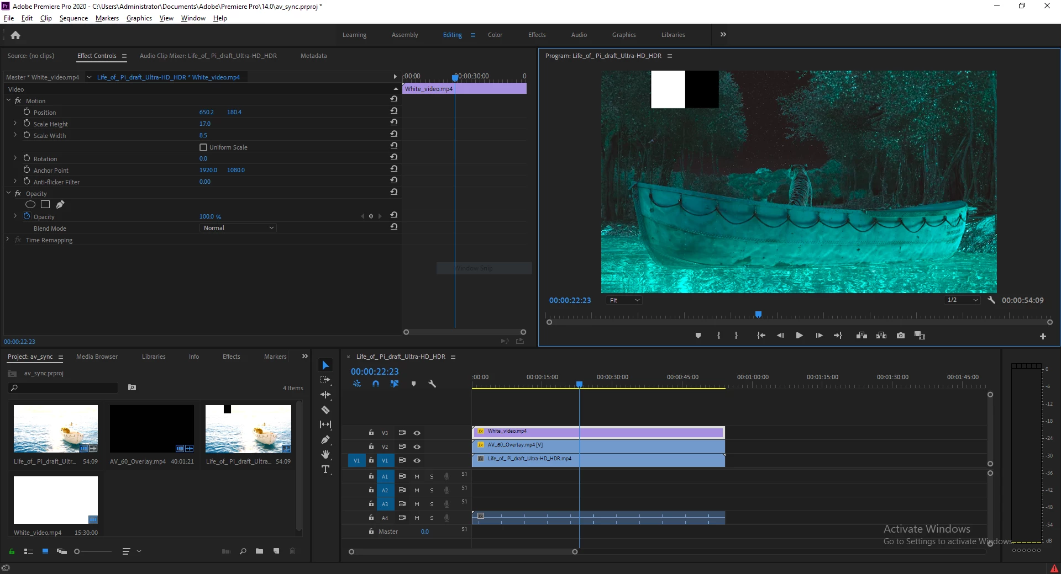Create 4-point polygon mask under Opacity

(45, 205)
